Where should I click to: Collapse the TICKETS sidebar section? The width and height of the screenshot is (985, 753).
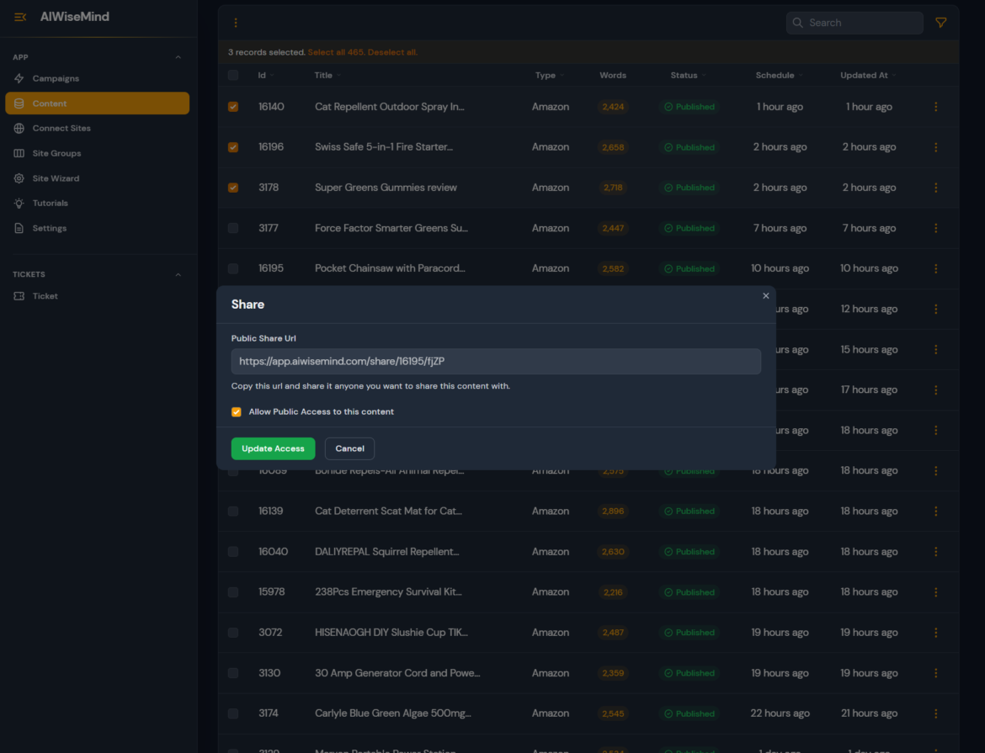(178, 274)
